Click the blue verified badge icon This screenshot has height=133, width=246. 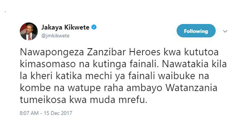tap(94, 27)
